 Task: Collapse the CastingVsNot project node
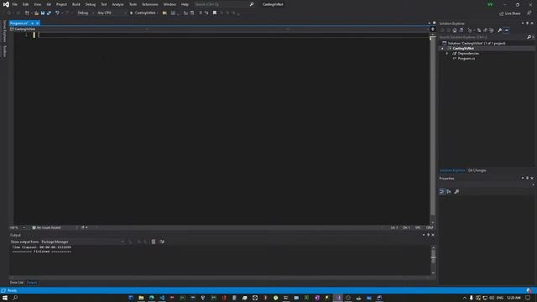(442, 49)
